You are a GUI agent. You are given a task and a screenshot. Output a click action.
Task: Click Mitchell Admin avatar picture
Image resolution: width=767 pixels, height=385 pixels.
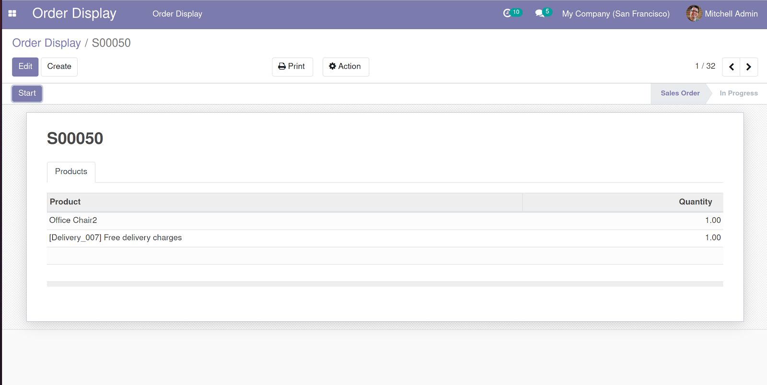(x=694, y=13)
